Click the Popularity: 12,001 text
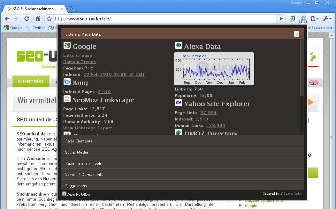The image size is (336, 209). [x=195, y=96]
